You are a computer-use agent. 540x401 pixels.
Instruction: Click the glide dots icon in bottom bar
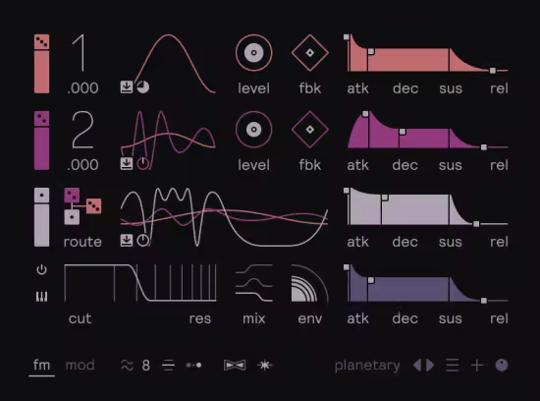(x=193, y=366)
